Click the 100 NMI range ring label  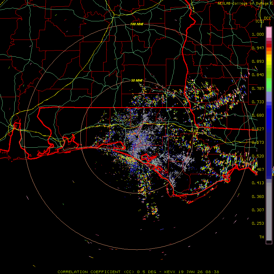(137, 24)
